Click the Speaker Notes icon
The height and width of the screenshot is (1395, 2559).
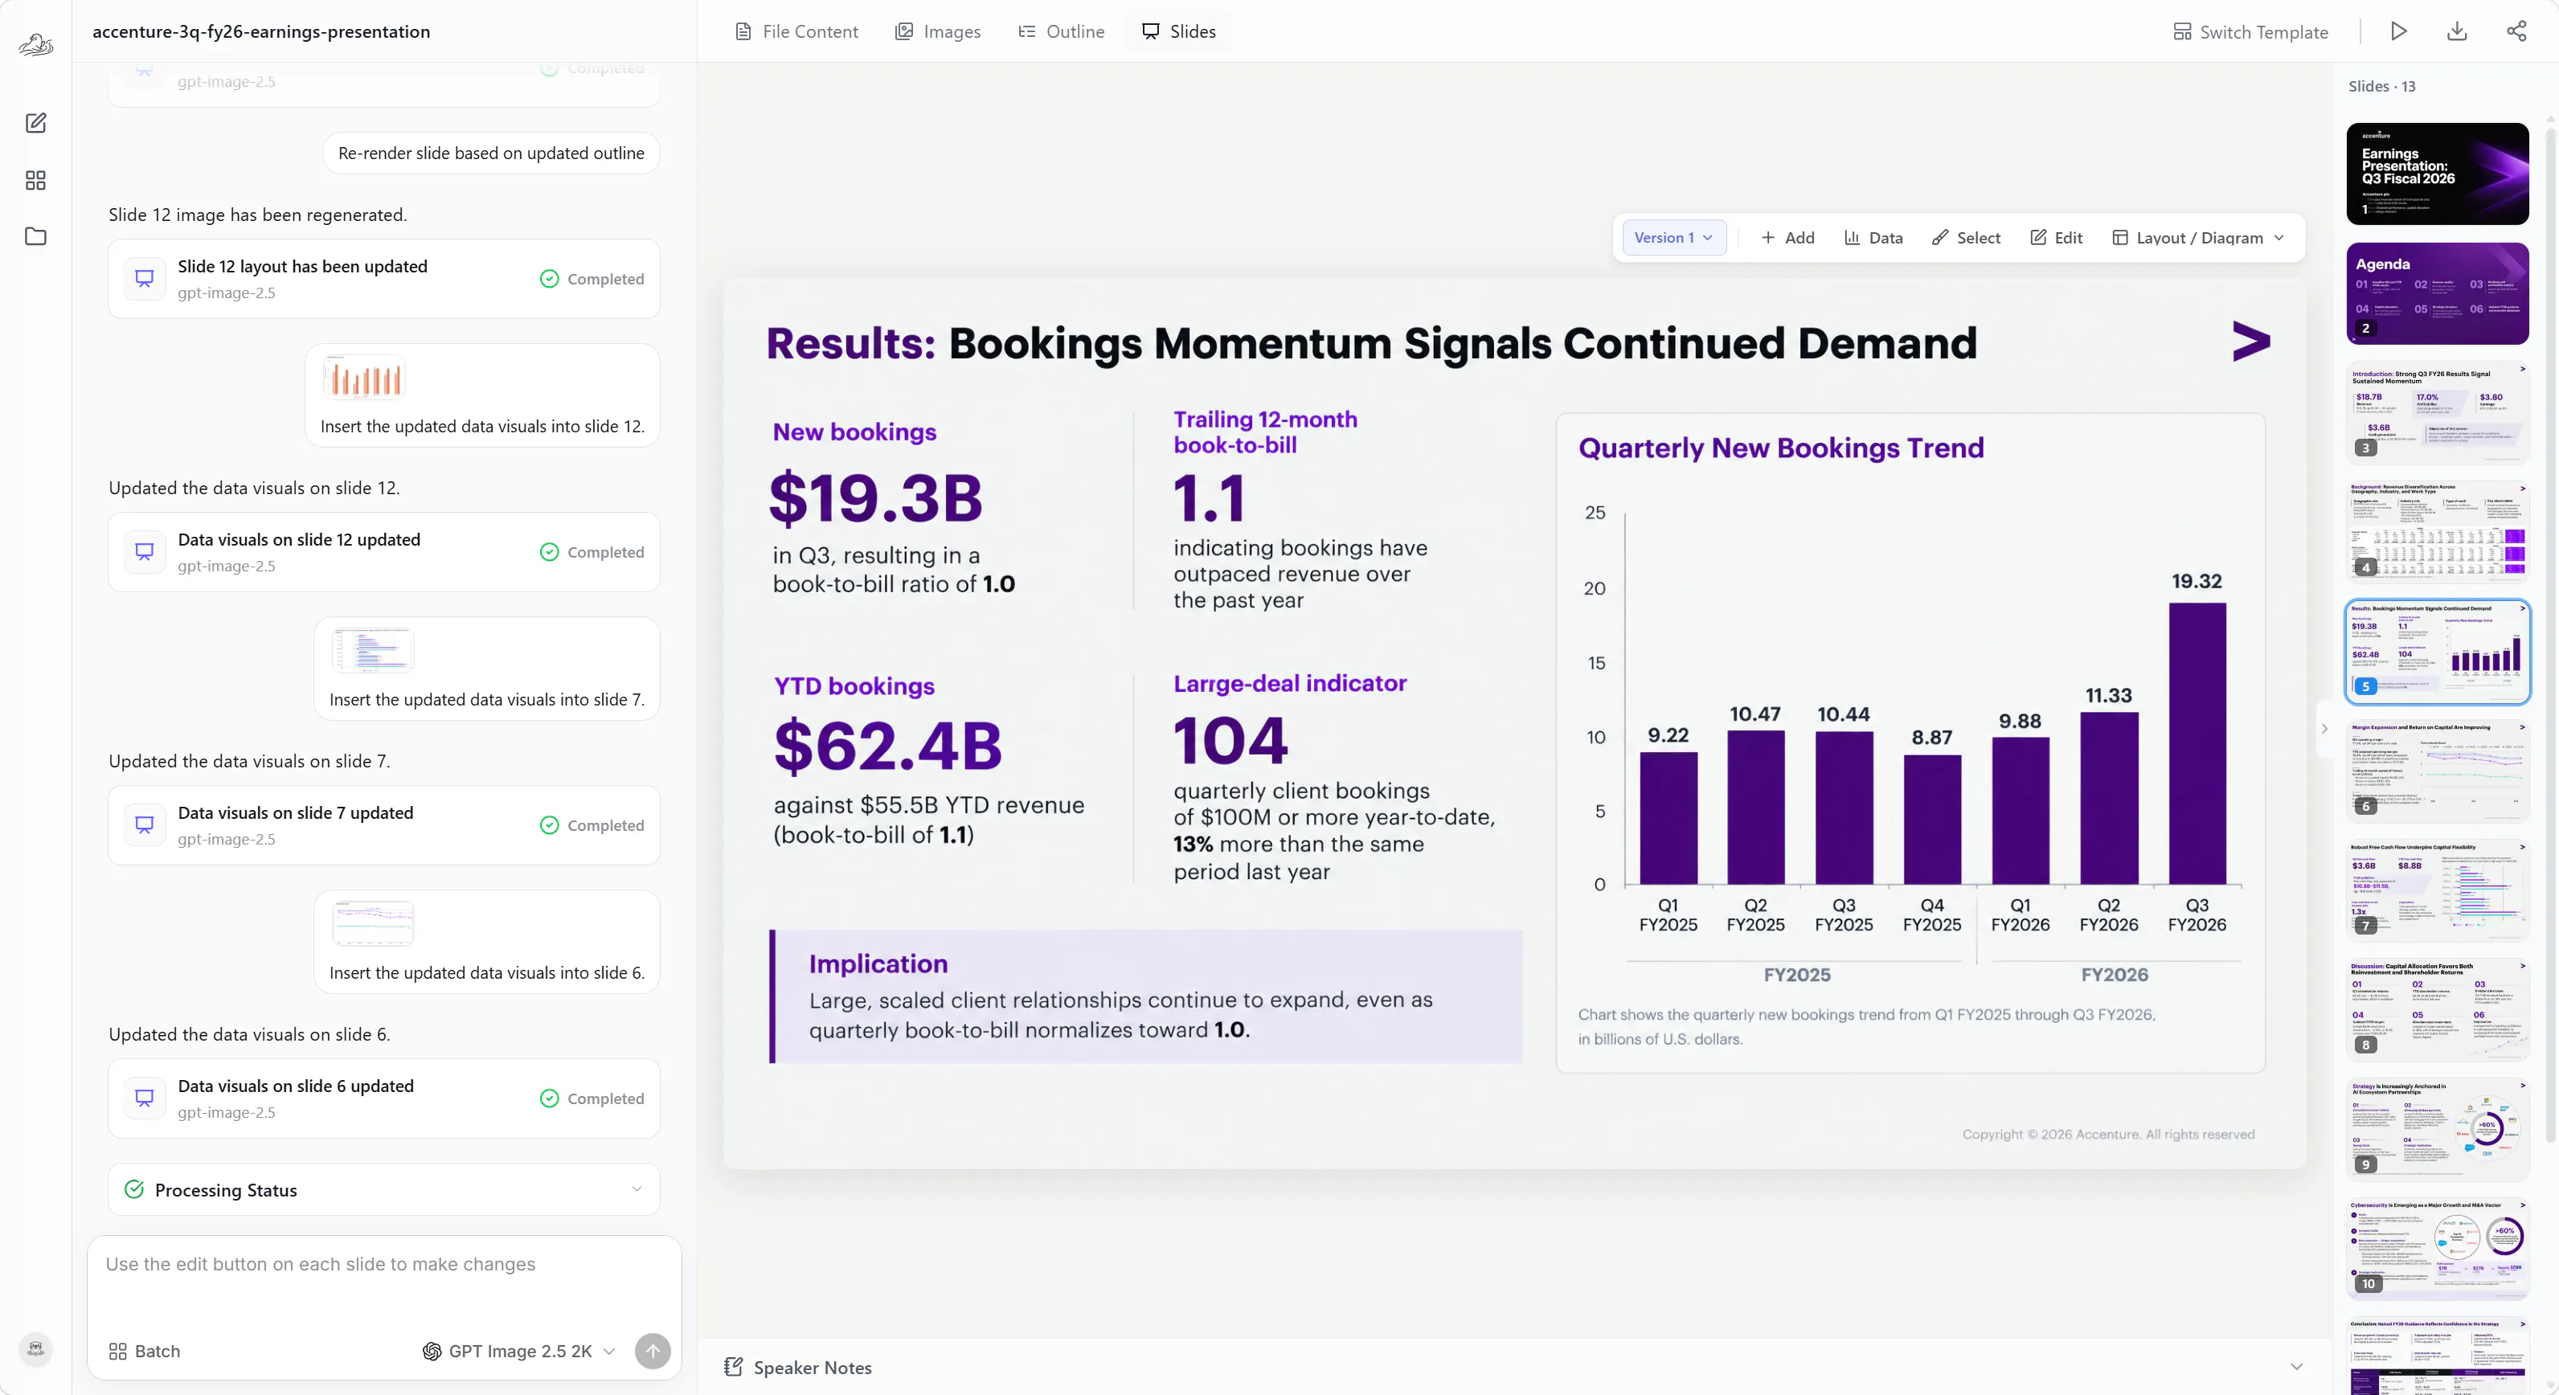[x=733, y=1367]
